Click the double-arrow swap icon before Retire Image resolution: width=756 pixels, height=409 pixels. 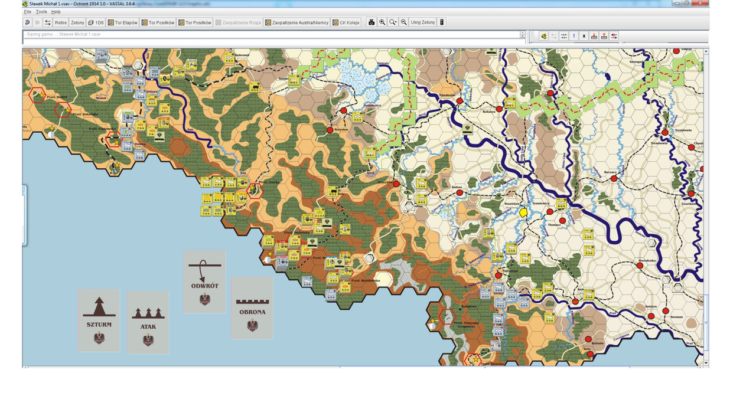click(48, 22)
